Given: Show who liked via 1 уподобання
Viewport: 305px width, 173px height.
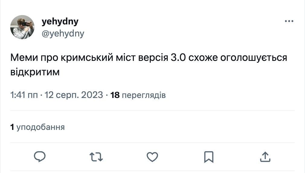Looking at the screenshot, I should click(37, 127).
